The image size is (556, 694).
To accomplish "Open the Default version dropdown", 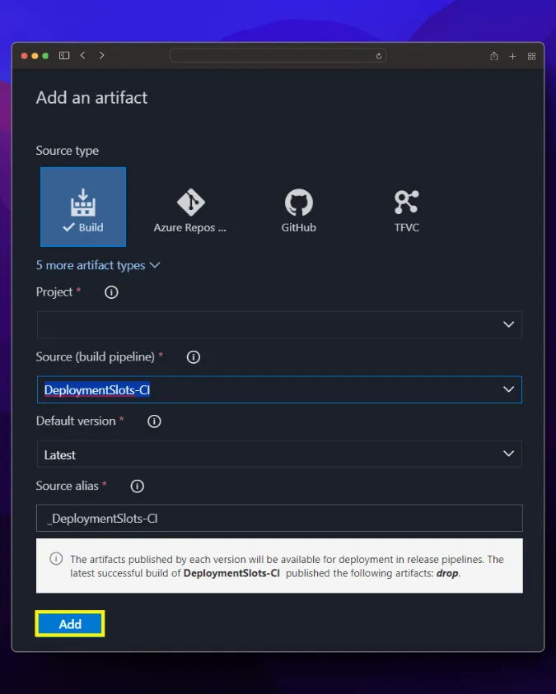I will pyautogui.click(x=279, y=454).
